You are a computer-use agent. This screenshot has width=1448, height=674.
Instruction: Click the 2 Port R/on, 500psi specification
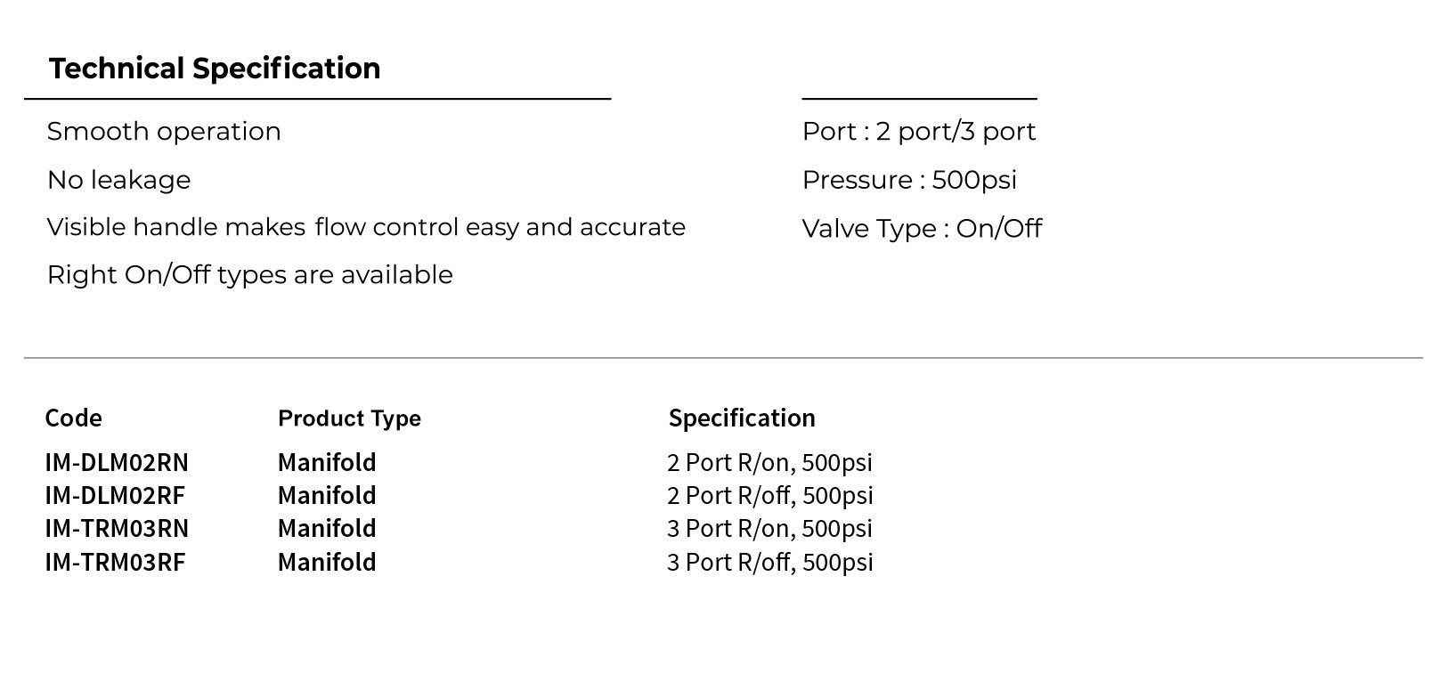(769, 463)
